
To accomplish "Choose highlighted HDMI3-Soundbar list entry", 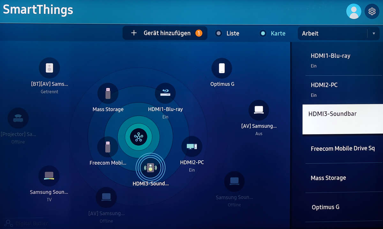I will pyautogui.click(x=343, y=119).
